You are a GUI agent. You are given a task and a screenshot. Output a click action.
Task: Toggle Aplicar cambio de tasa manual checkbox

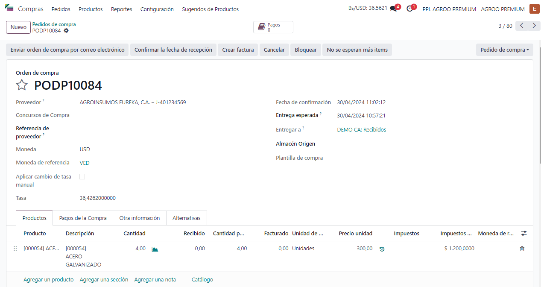pos(82,176)
